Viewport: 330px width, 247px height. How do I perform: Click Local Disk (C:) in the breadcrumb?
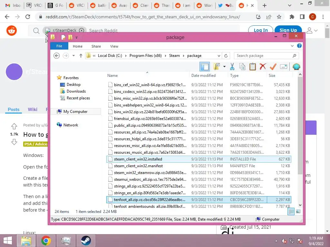pyautogui.click(x=110, y=56)
